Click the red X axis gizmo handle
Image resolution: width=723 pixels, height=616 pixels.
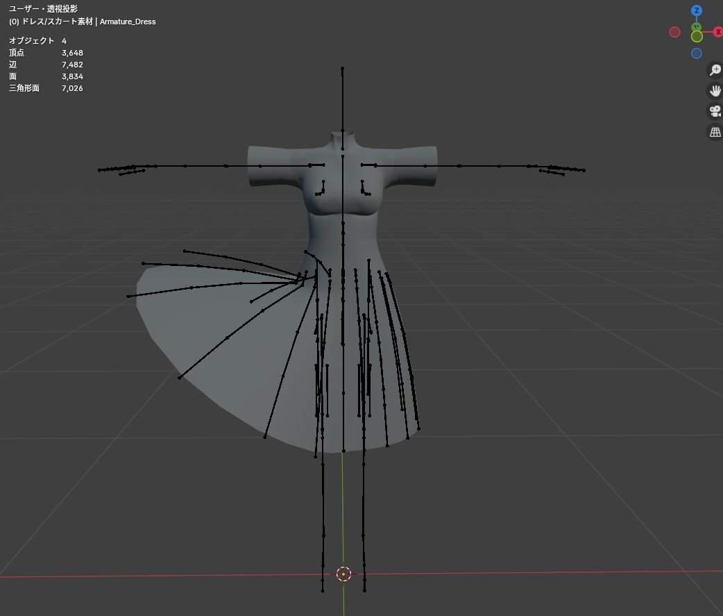tap(718, 32)
